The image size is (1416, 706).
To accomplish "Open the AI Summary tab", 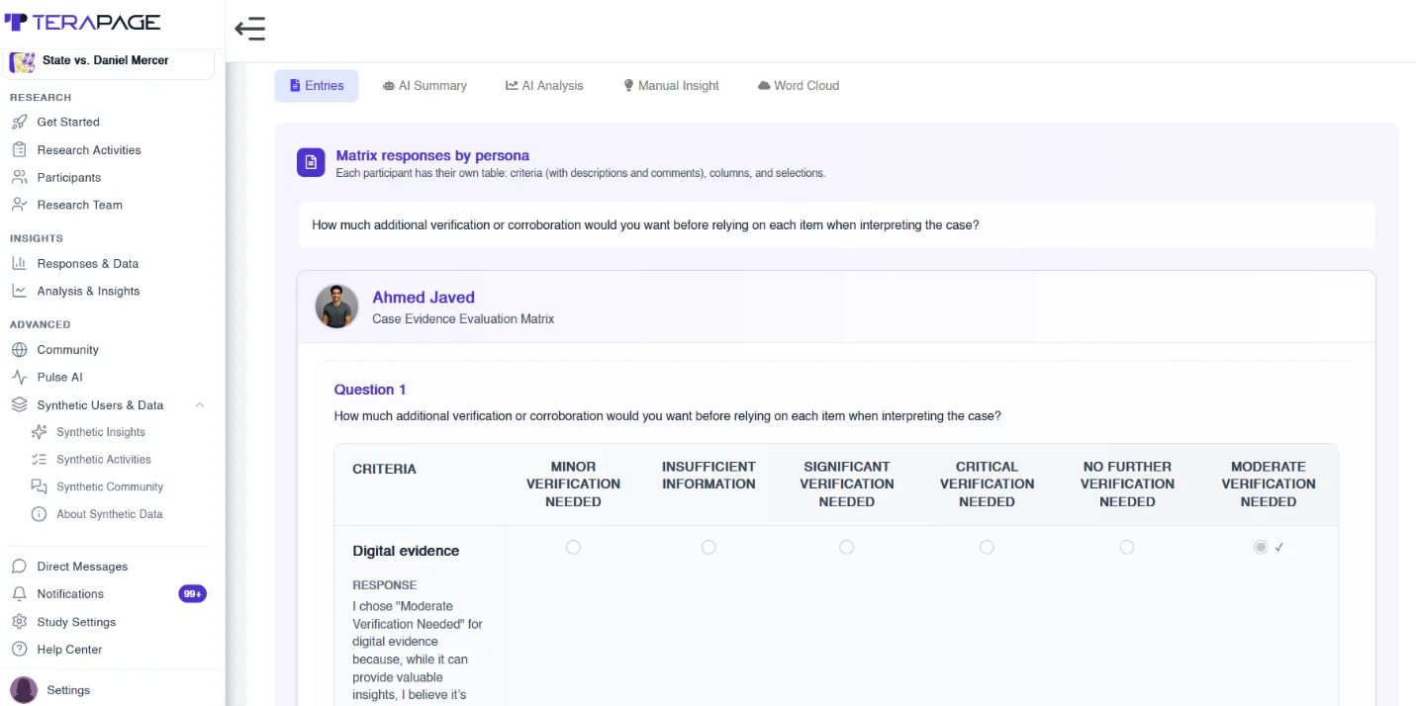I will pos(425,86).
